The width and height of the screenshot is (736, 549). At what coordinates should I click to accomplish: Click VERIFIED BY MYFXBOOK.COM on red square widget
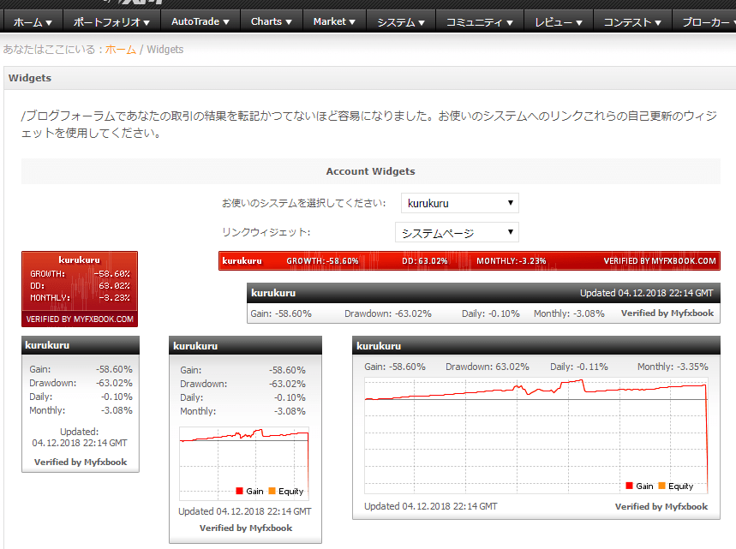click(80, 319)
